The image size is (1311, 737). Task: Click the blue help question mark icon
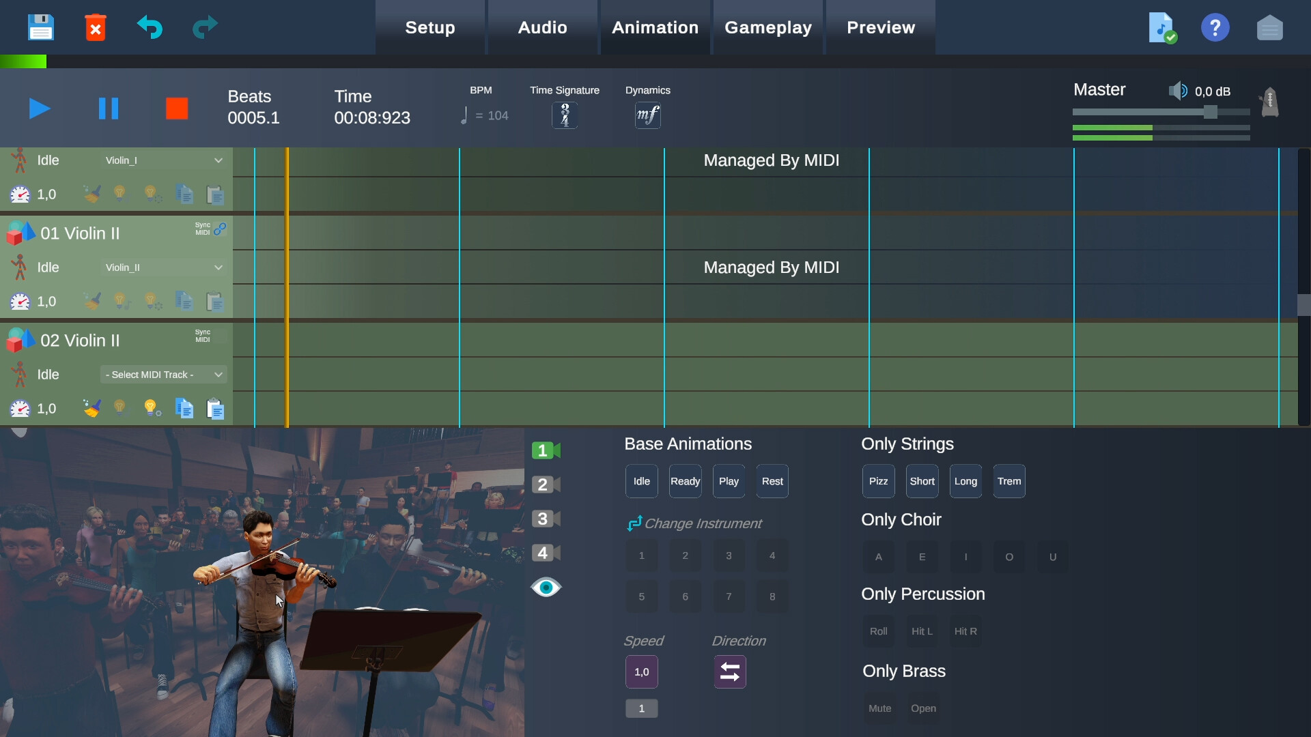pos(1215,27)
